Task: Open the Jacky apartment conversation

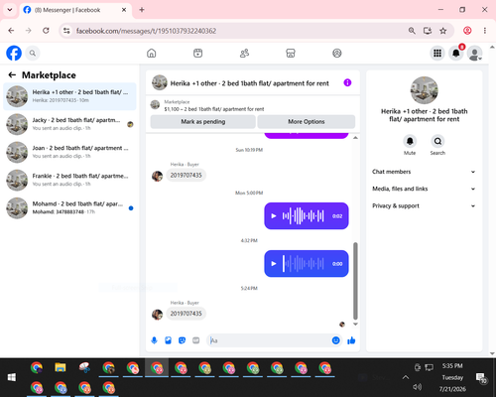Action: [x=69, y=124]
